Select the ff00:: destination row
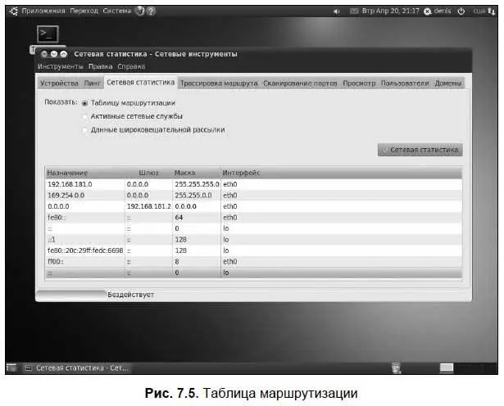 click(x=253, y=262)
